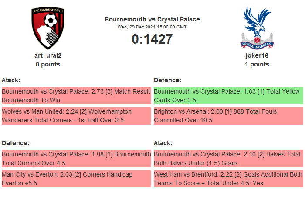Viewport: 305px width, 201px height.
Task: Select the Bournemouth To Win match result bet
Action: pos(76,96)
